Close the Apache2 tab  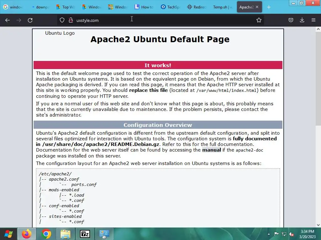(x=257, y=7)
